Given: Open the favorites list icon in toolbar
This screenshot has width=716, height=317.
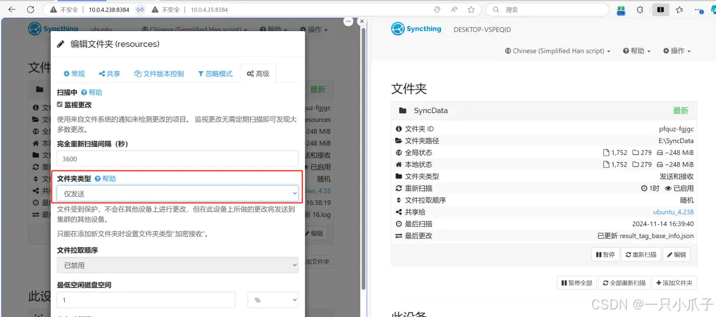Looking at the screenshot, I should (x=680, y=10).
